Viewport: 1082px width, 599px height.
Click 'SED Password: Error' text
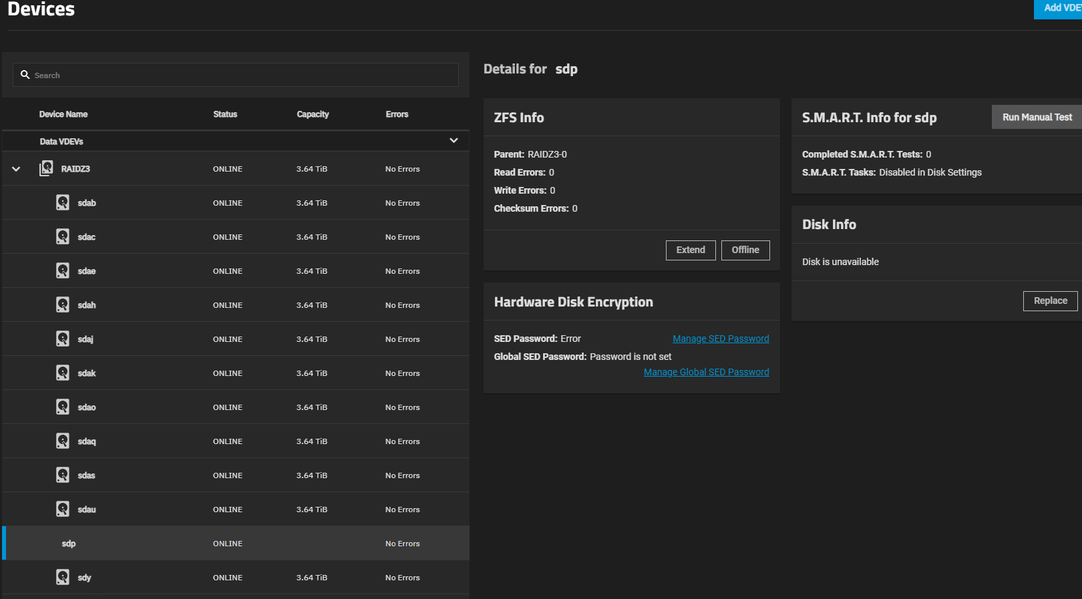click(x=537, y=339)
